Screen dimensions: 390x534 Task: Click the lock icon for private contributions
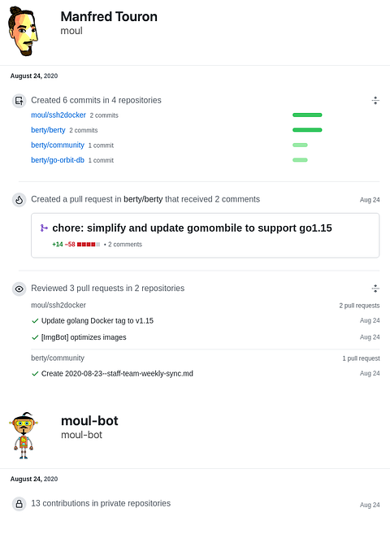19,504
